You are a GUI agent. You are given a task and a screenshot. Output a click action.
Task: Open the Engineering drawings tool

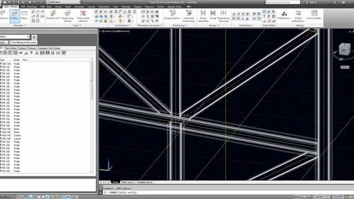click(x=223, y=16)
